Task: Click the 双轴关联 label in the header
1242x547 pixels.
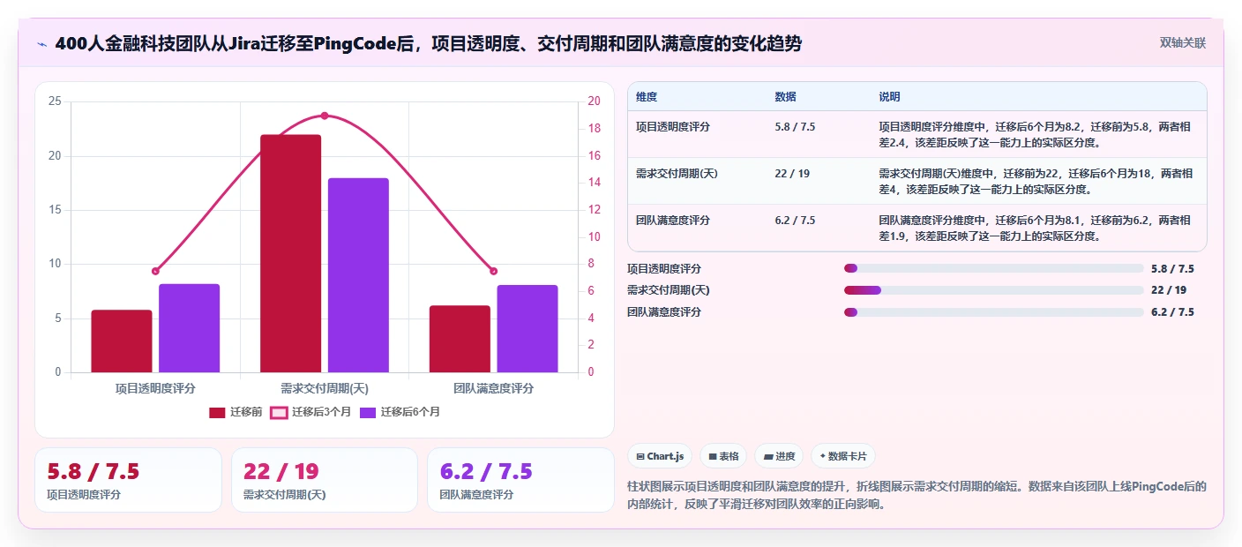Action: click(x=1182, y=42)
